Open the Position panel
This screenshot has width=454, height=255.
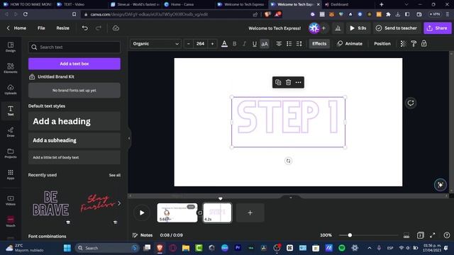point(382,44)
